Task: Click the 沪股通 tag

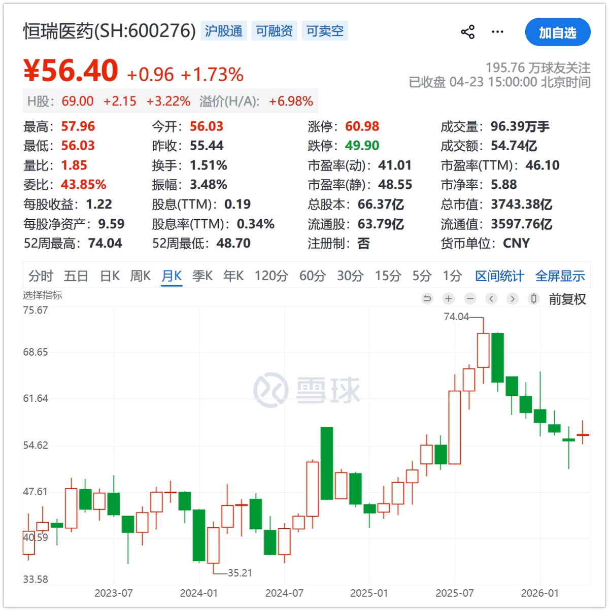Action: [224, 31]
